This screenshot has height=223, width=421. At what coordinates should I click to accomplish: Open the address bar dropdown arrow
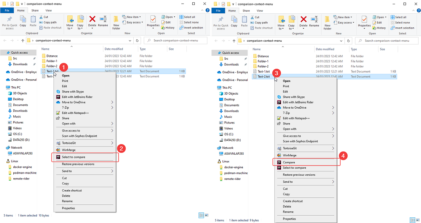coord(130,40)
